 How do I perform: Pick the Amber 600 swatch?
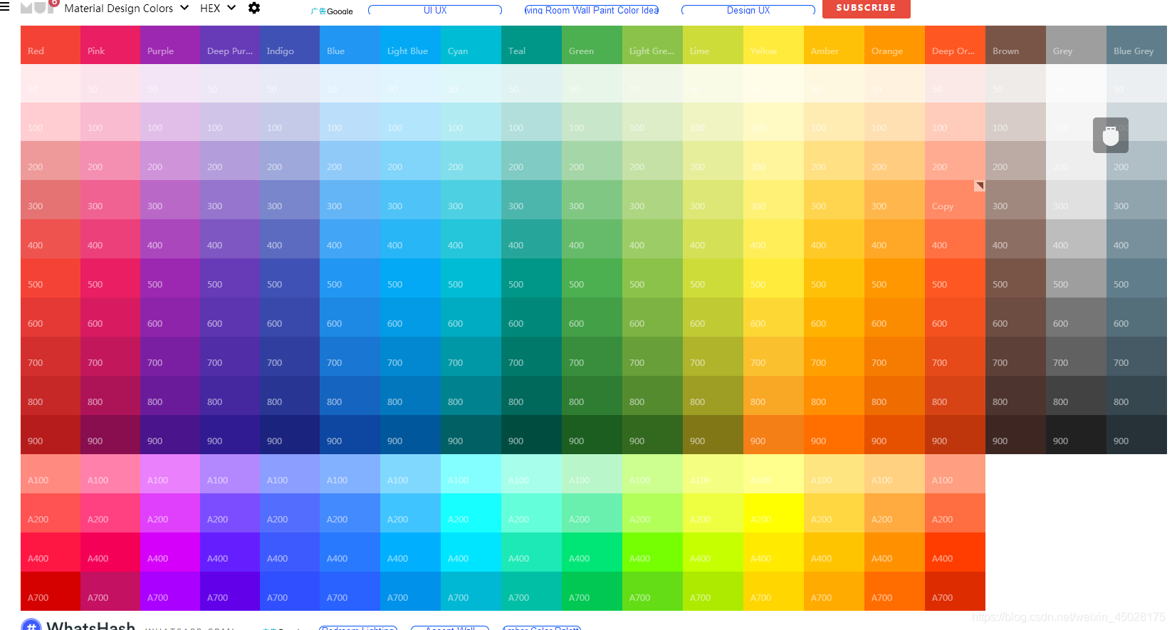click(x=834, y=317)
